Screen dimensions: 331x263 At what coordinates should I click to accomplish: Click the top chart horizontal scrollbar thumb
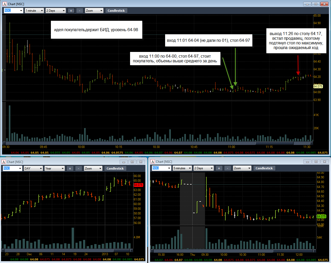[274, 143]
